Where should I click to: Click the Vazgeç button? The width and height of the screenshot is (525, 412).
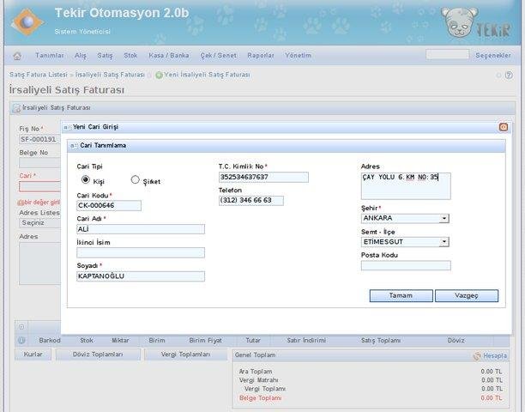[x=467, y=296]
